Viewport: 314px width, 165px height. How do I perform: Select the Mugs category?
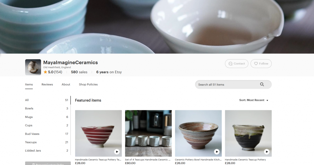click(x=29, y=117)
